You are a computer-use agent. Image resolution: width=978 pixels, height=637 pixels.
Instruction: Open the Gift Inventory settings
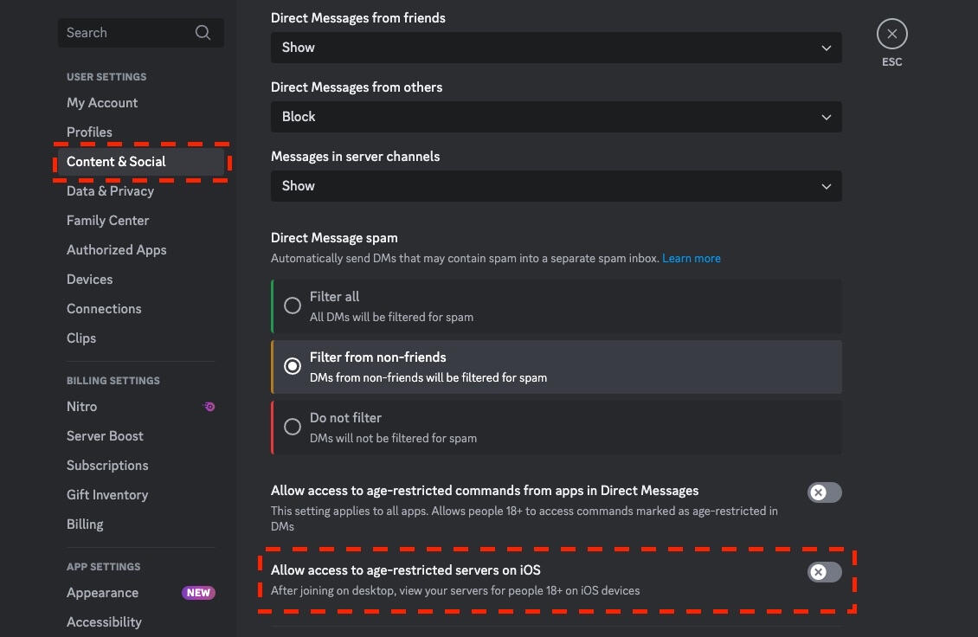(x=107, y=494)
